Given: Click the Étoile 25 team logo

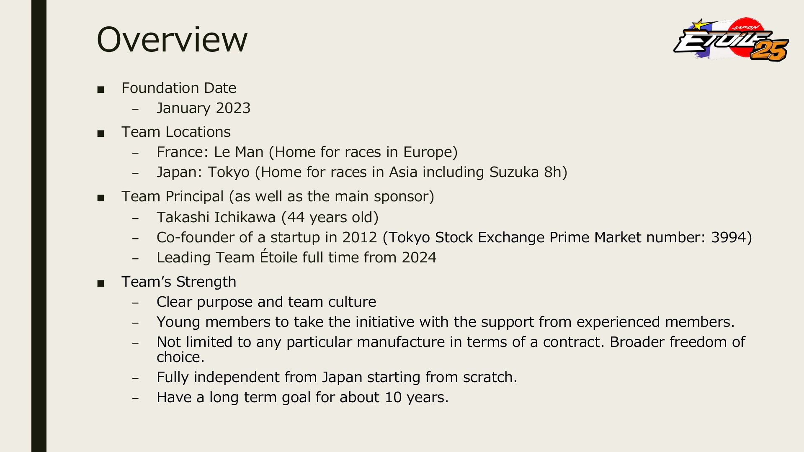Looking at the screenshot, I should click(x=731, y=39).
